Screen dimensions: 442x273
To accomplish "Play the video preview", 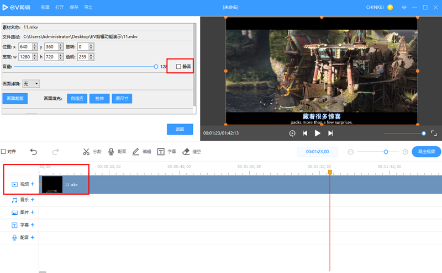I will (317, 133).
